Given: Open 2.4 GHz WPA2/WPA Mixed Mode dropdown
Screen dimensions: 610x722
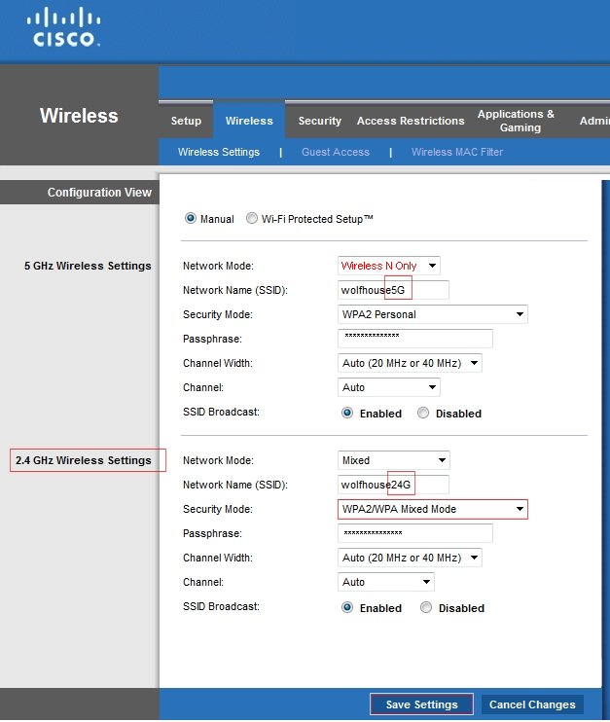Looking at the screenshot, I should click(x=433, y=509).
